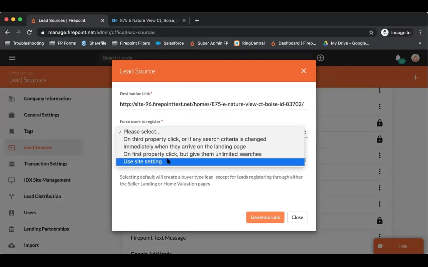Show more bookmarks with the chevron
Viewport: 428px width, 267px height.
pos(420,43)
